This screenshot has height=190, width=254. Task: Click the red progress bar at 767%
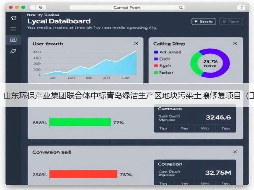tap(83, 174)
